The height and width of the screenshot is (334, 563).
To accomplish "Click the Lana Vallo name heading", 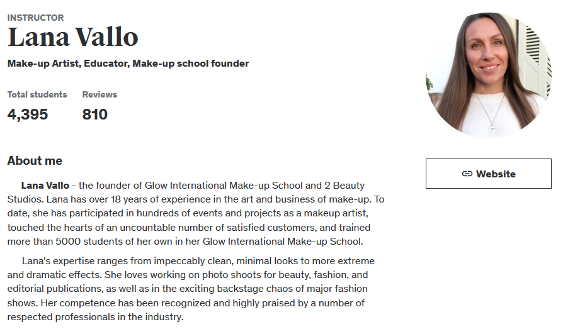I will [x=73, y=37].
